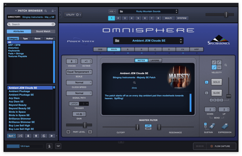This screenshot has width=242, height=156.
Task: Open the Sort dropdown in browser
Action: [x=11, y=136]
